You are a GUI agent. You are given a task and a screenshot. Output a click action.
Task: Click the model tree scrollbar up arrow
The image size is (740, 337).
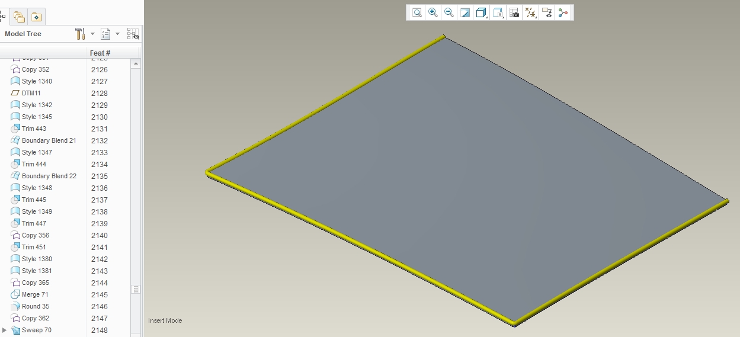(x=136, y=63)
